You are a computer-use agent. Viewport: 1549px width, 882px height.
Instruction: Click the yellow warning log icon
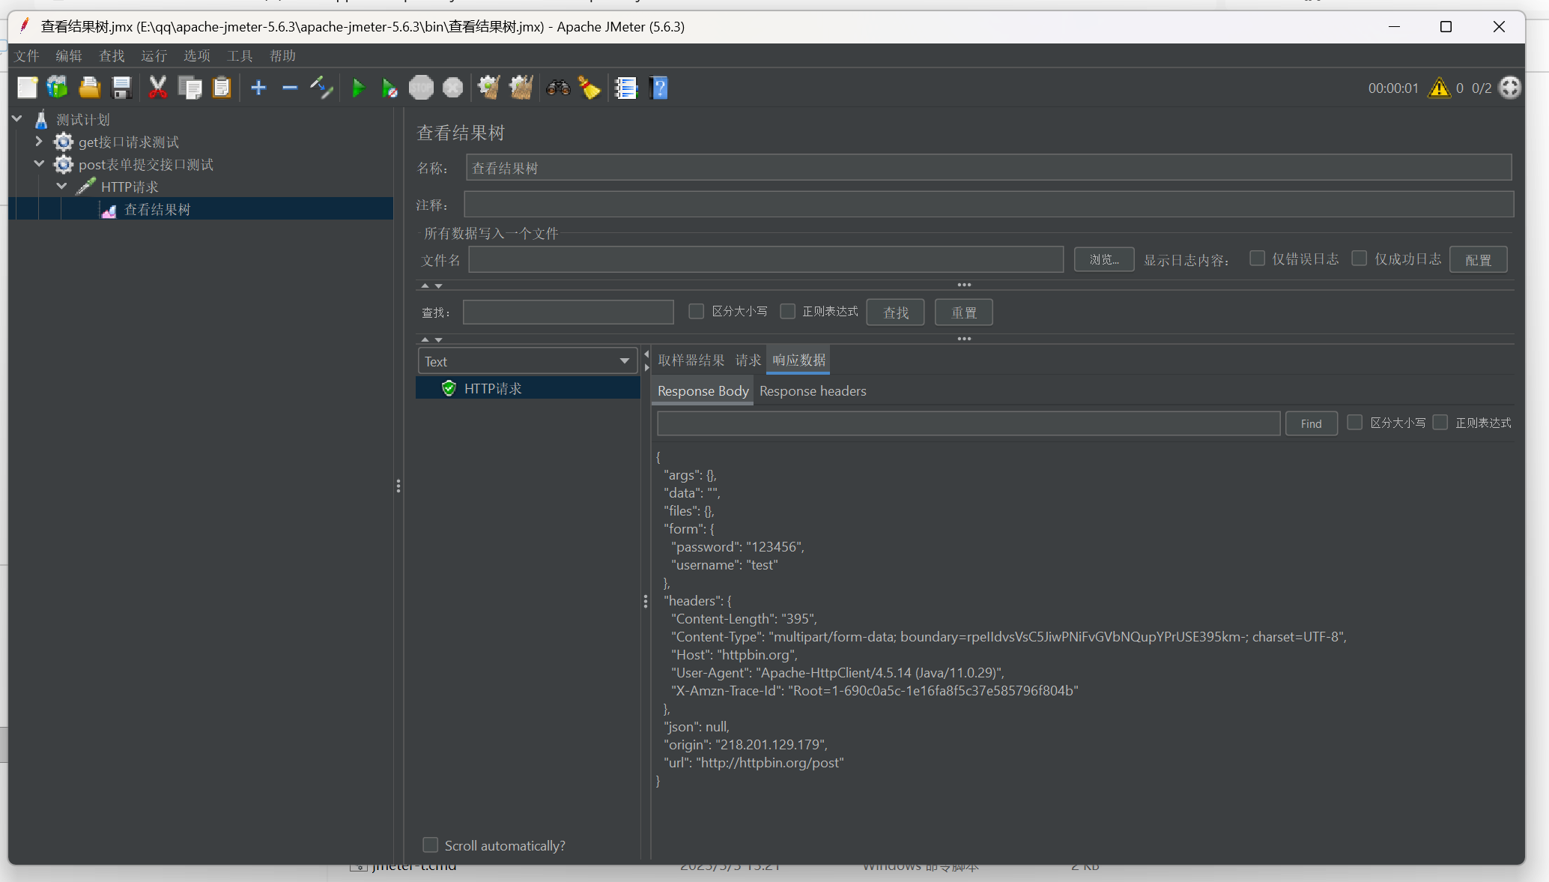[x=1439, y=88]
